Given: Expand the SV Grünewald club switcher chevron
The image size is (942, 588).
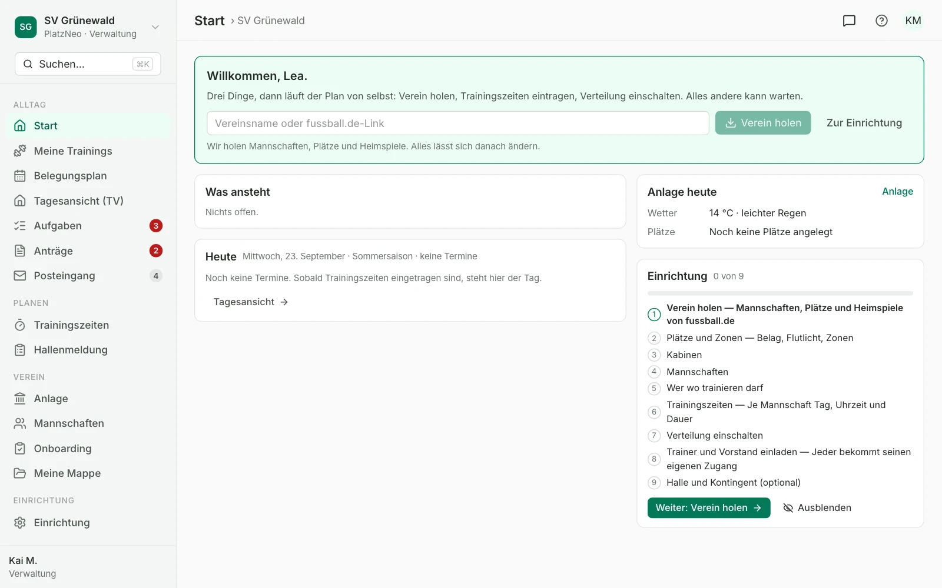Looking at the screenshot, I should (x=155, y=27).
